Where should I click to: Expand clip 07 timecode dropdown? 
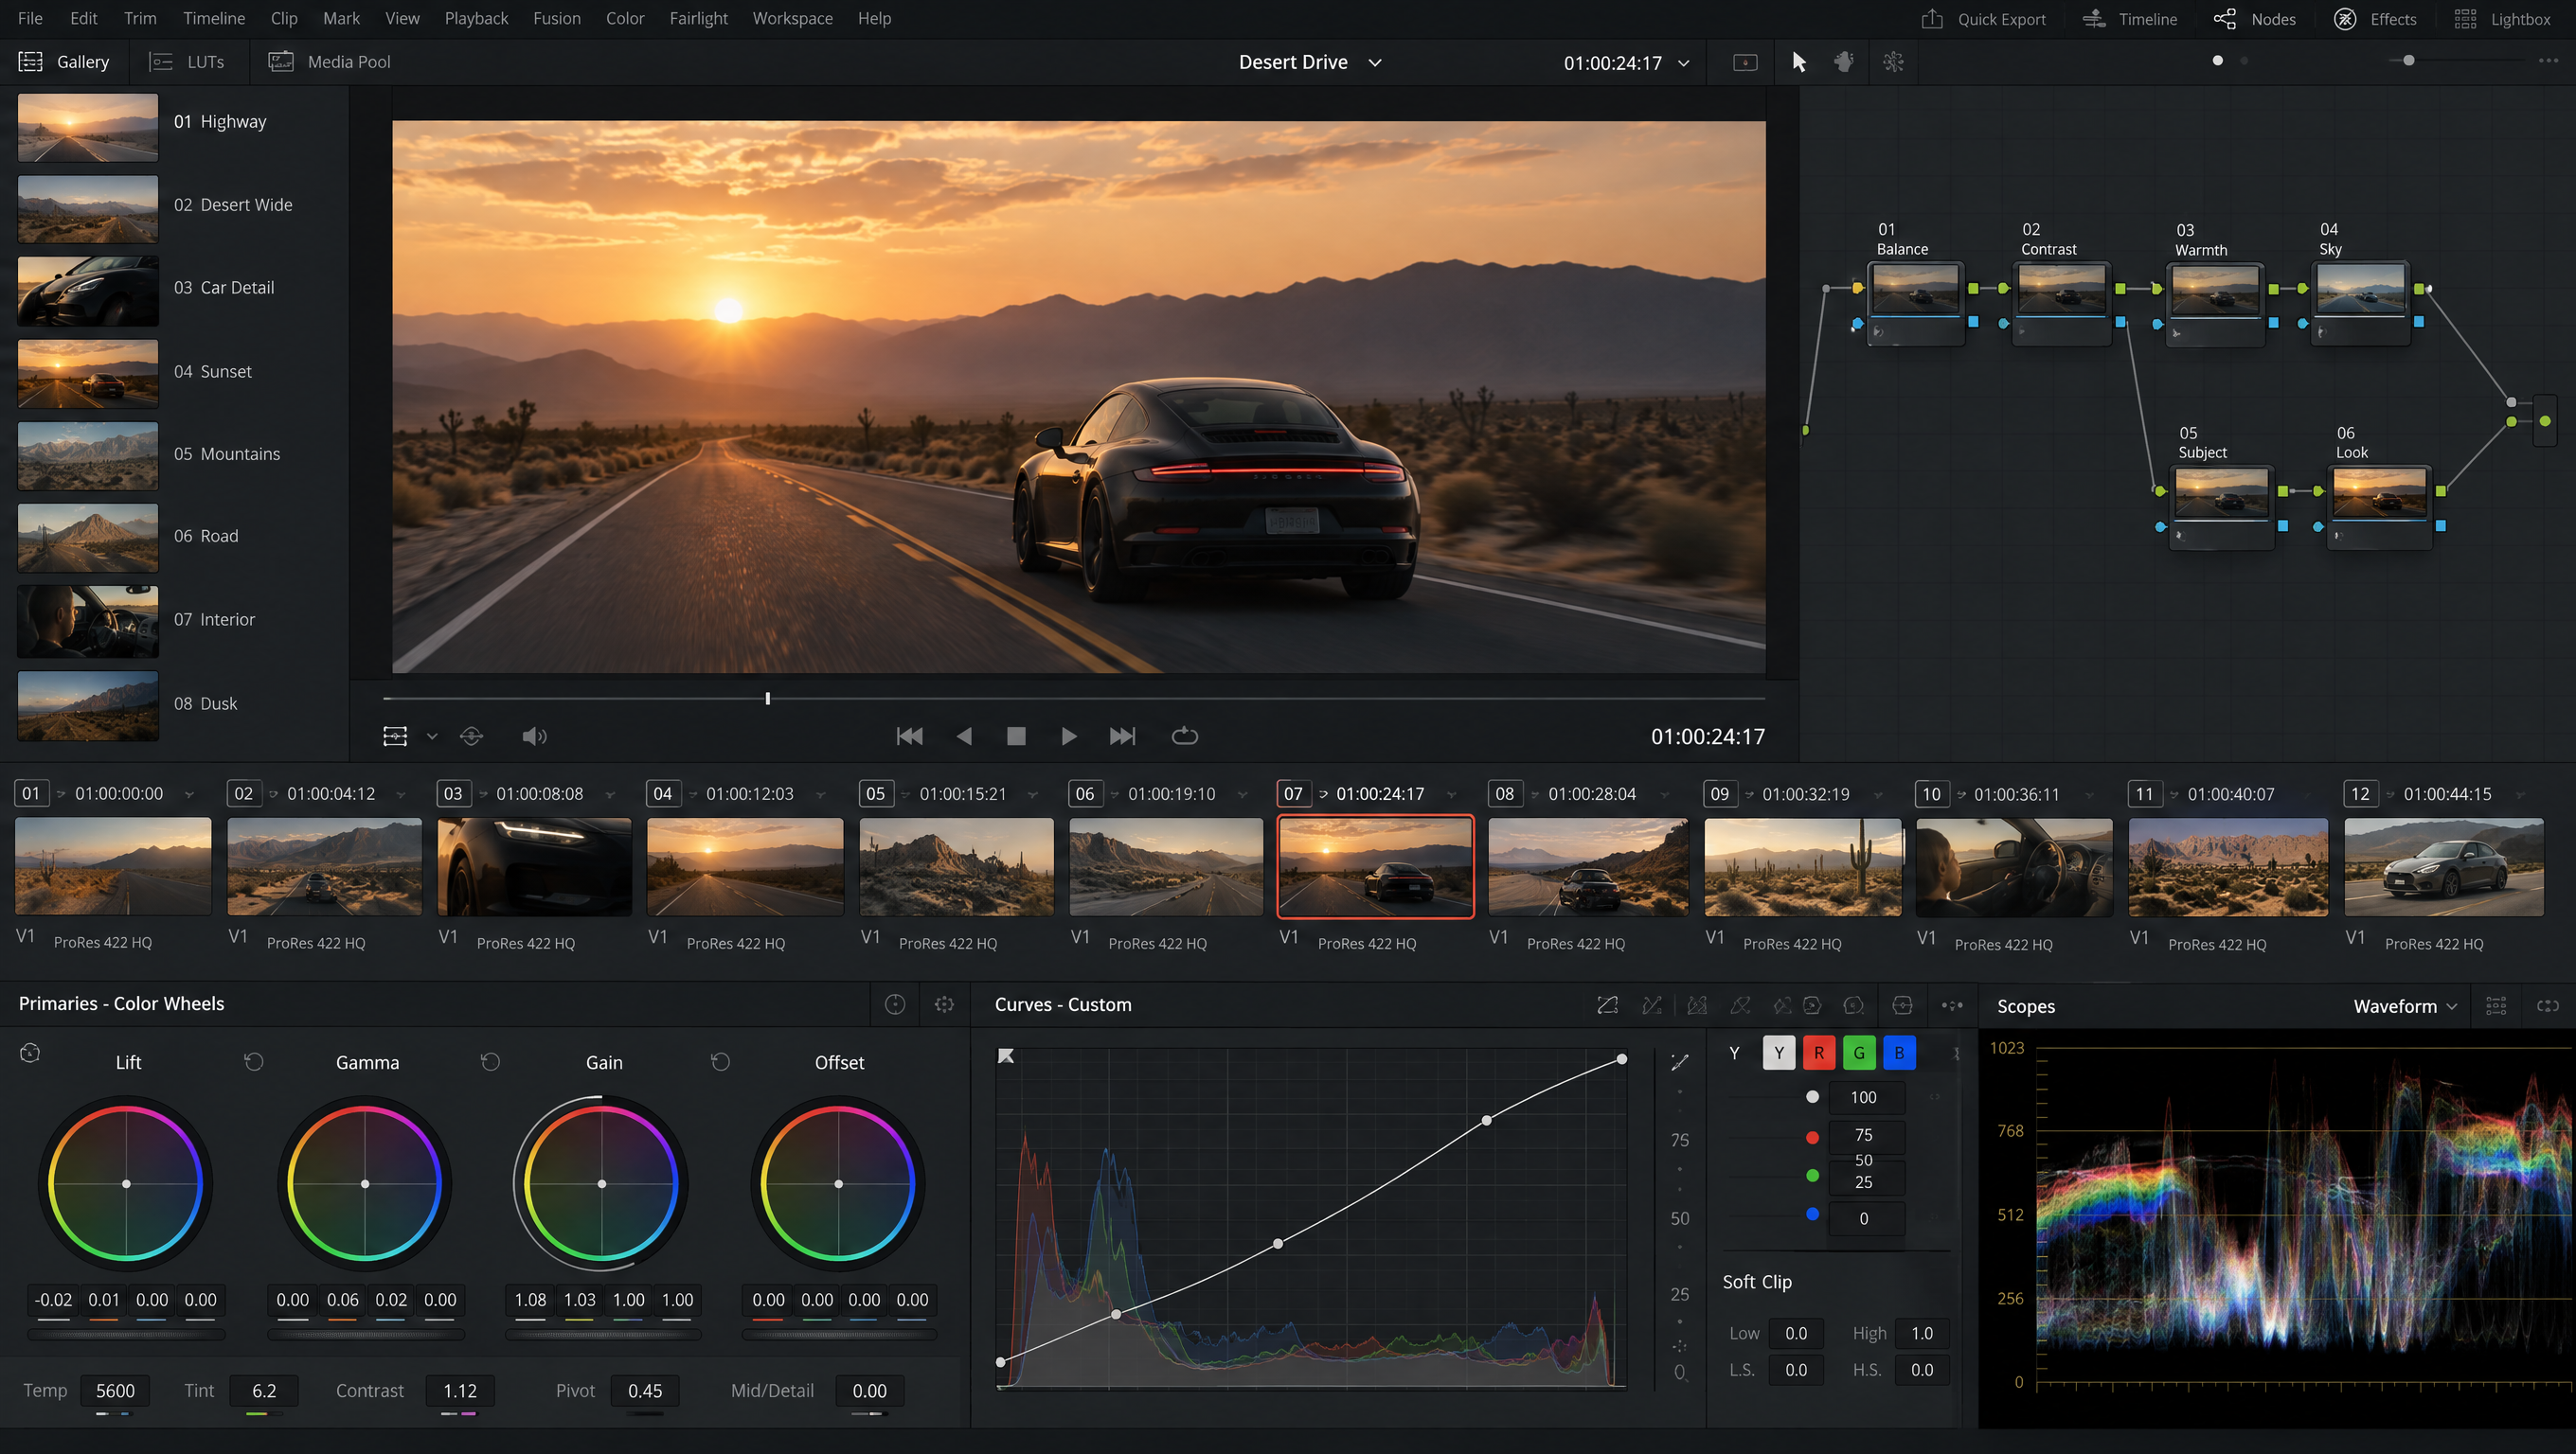1451,794
